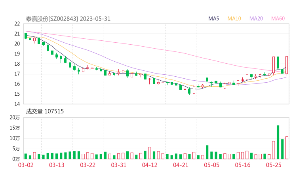293x174 pixels.
Task: Click the price axis value 21
Action: point(17,34)
